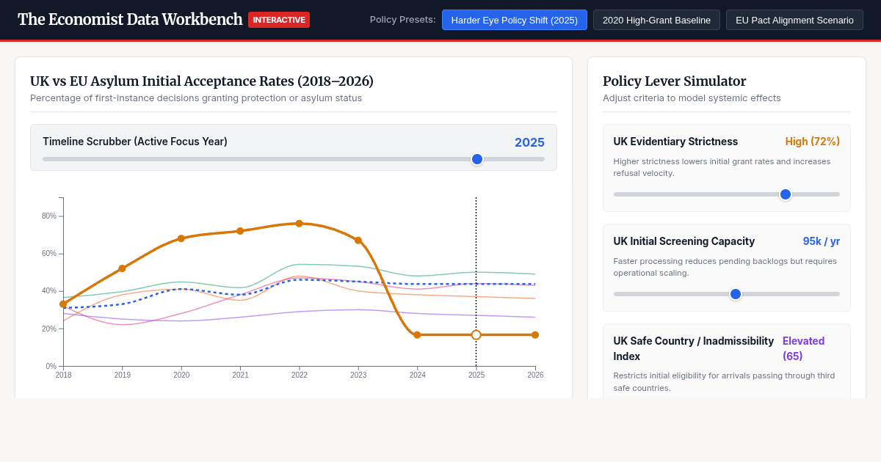Click UK Evidentiary Strictness slider thumb
The height and width of the screenshot is (462, 881).
pos(786,194)
